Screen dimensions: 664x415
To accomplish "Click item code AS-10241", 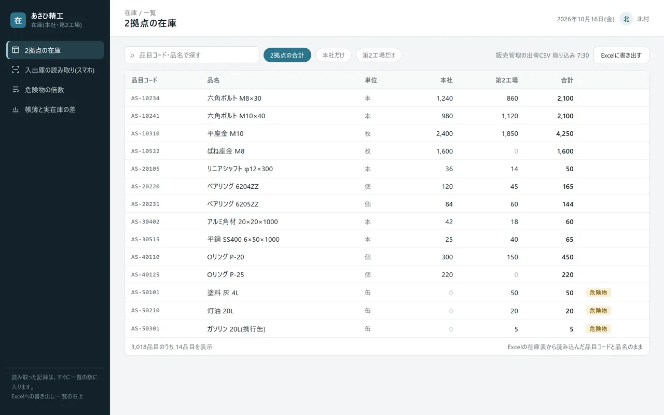I will [145, 116].
